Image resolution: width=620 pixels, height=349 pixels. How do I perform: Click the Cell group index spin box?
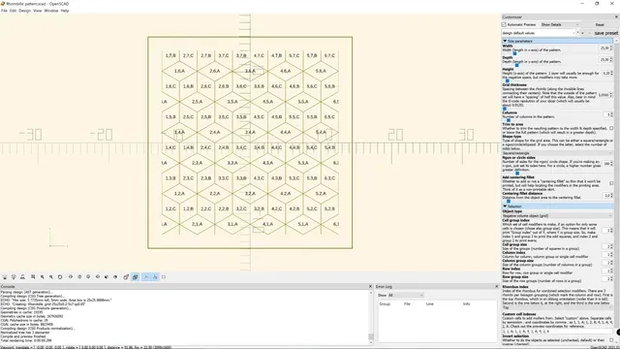(607, 231)
